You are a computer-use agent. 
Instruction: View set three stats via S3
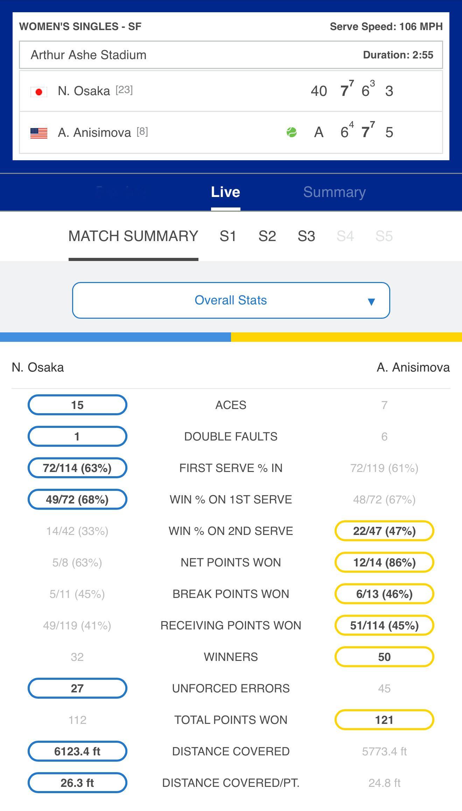click(306, 236)
